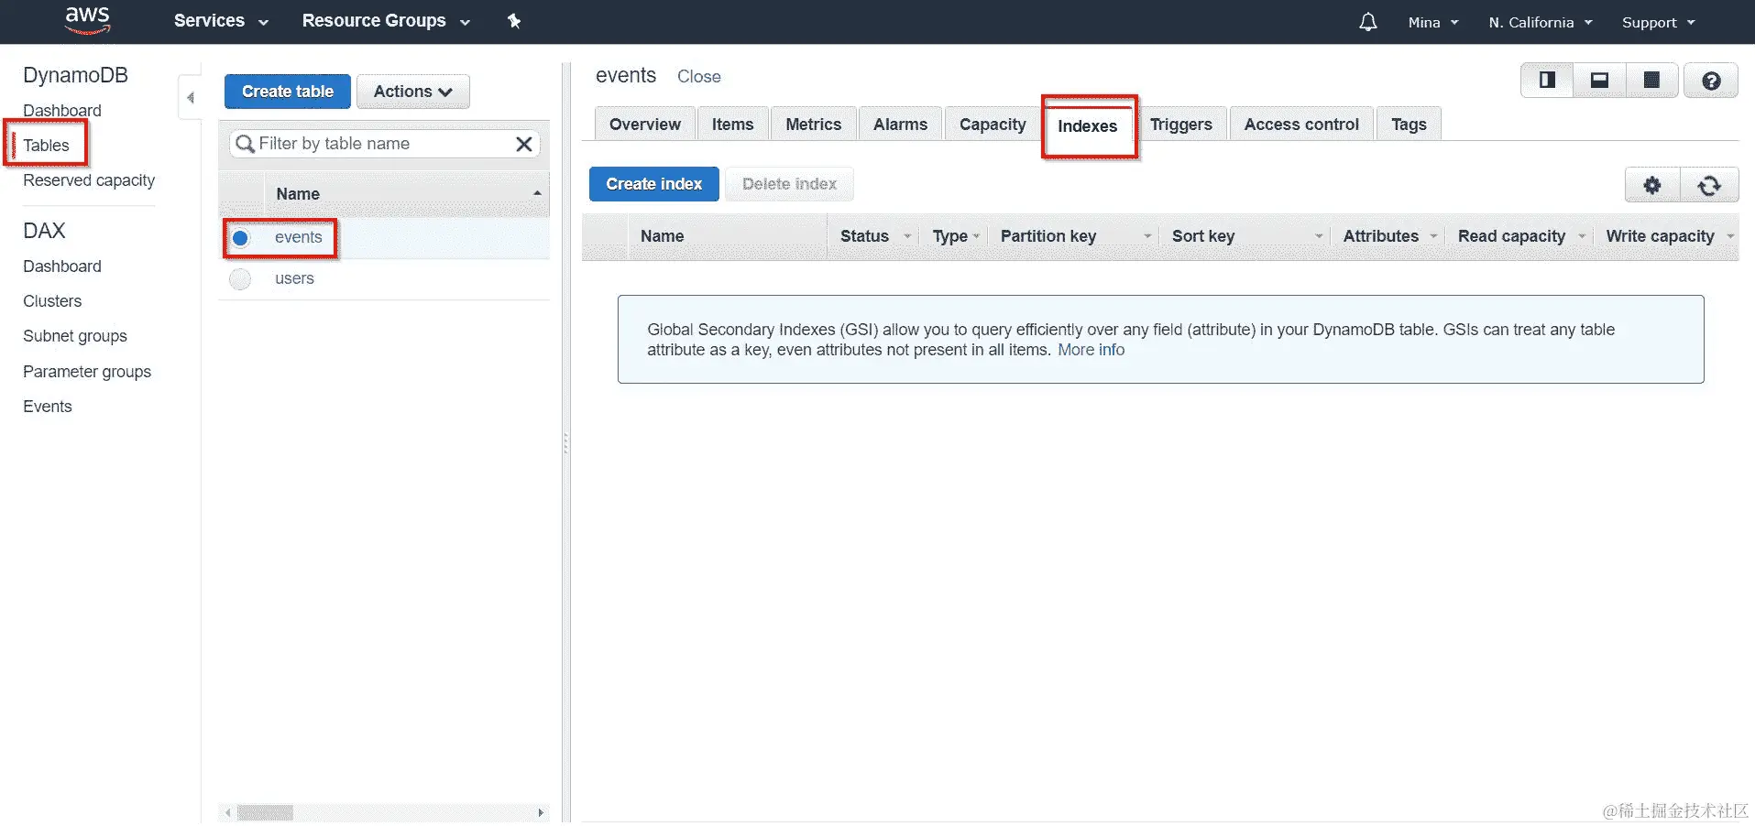
Task: Open the Read capacity column menu
Action: (x=1582, y=236)
